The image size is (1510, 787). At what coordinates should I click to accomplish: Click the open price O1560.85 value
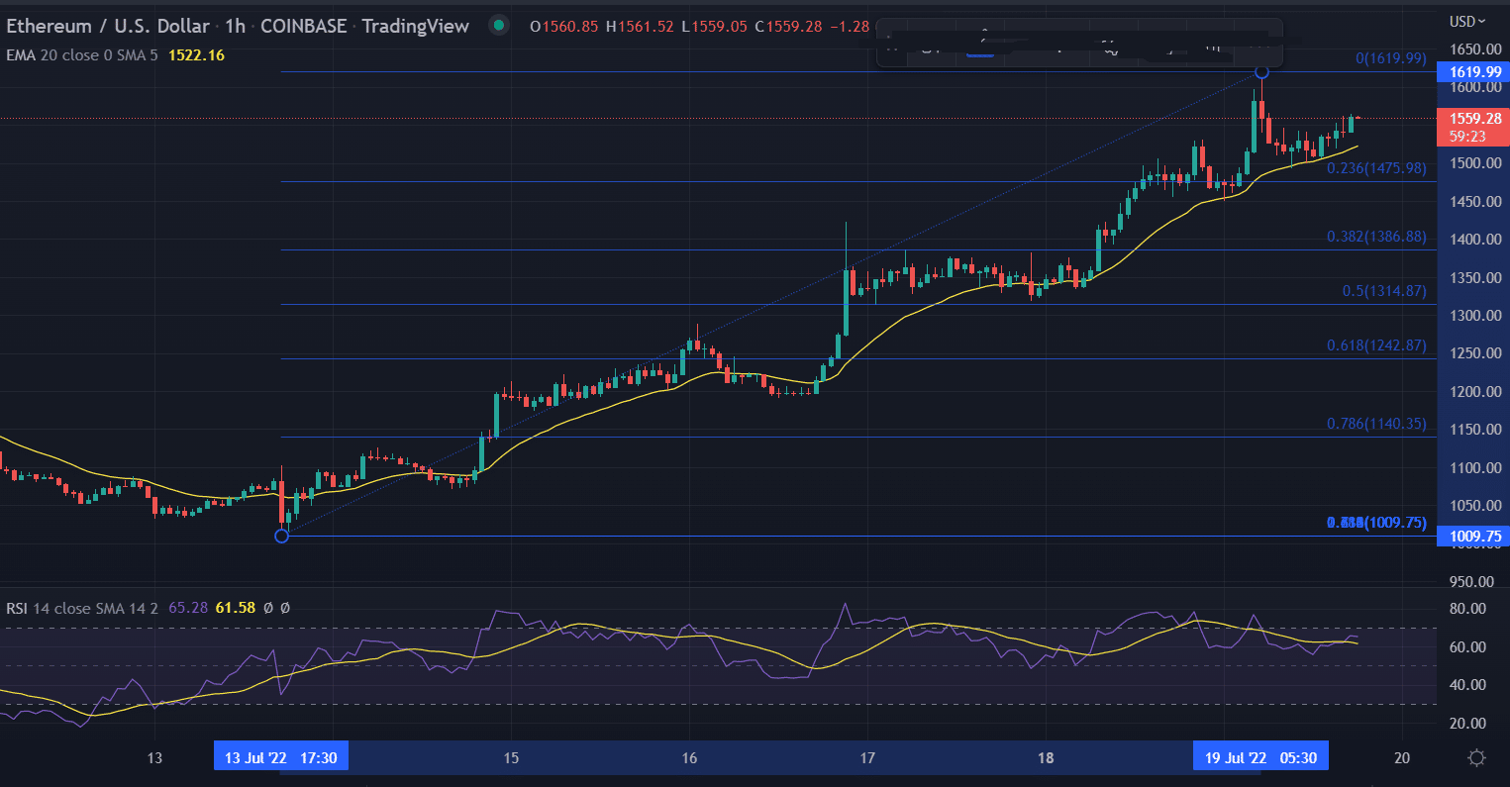click(x=564, y=26)
